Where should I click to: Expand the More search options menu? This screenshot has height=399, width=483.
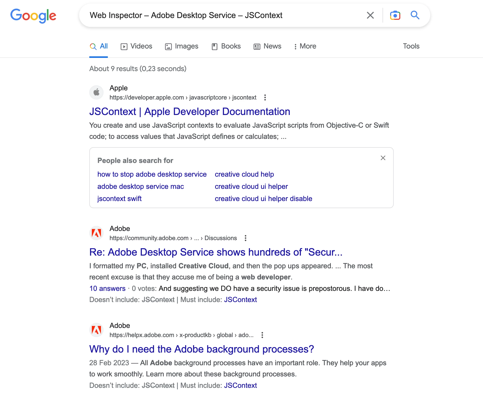coord(305,46)
